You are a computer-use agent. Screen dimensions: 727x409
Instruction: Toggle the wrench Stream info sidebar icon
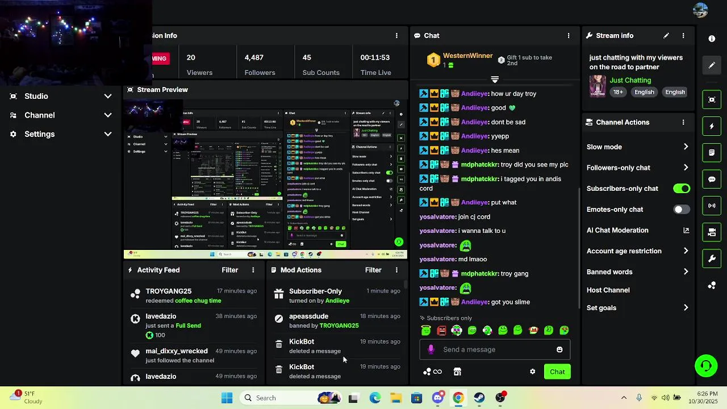pos(712,258)
